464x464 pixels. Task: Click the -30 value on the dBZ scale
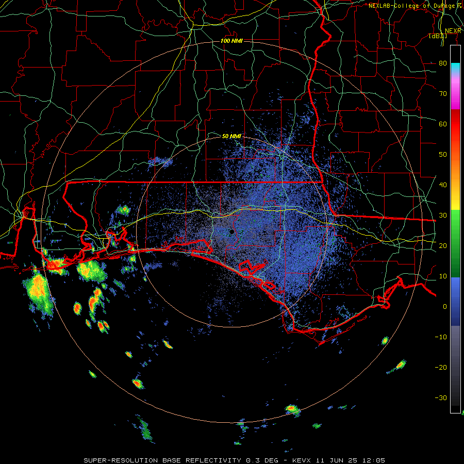click(441, 397)
